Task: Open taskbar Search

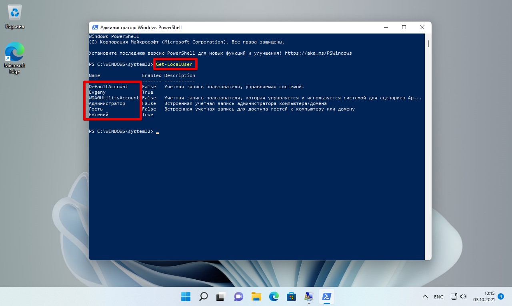Action: click(203, 296)
